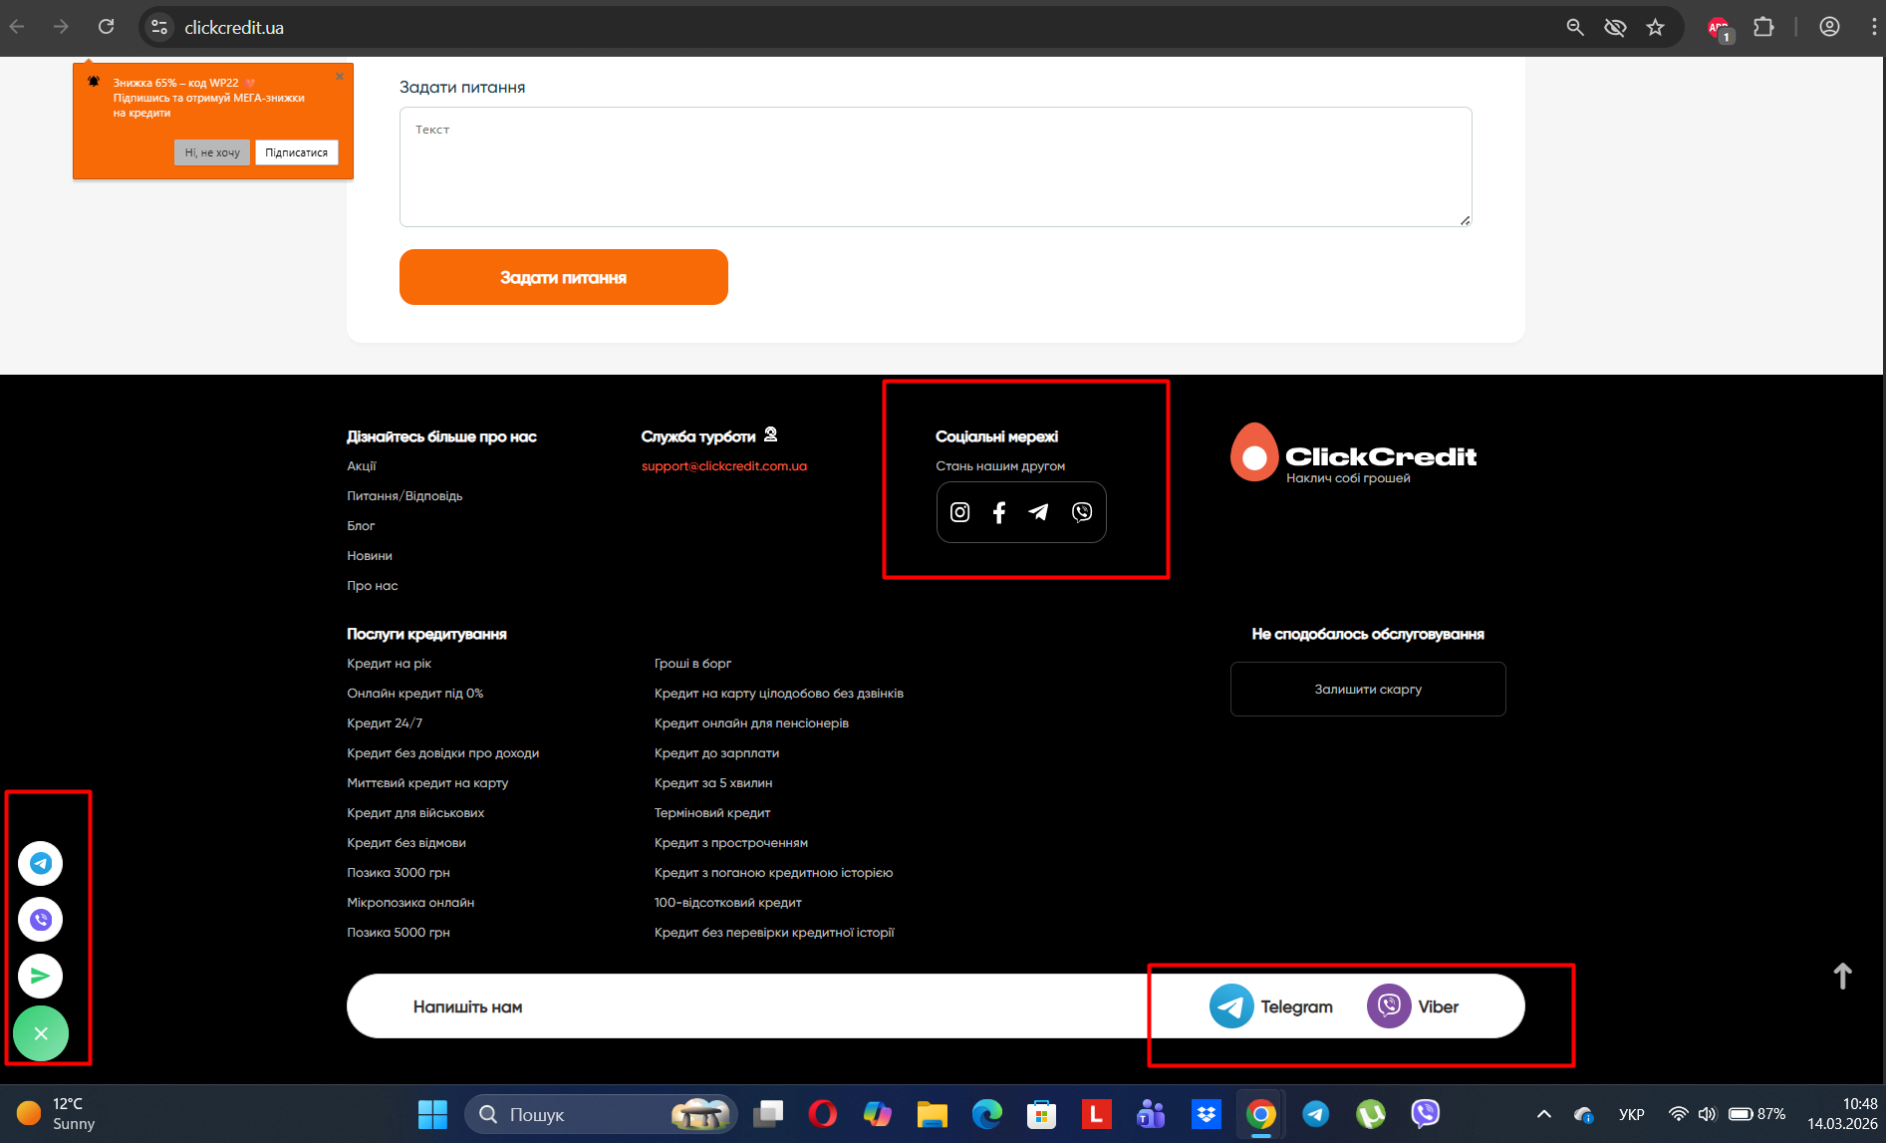This screenshot has width=1886, height=1143.
Task: Open the floating purple Viber chat bubble
Action: (x=41, y=919)
